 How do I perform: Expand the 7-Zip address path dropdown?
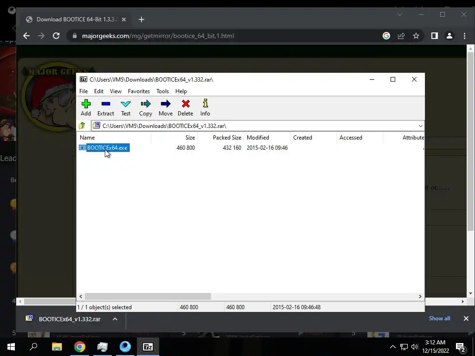pos(420,126)
